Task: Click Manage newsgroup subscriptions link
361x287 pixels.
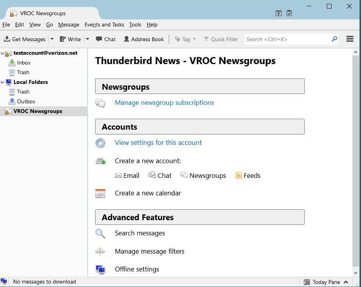Action: 164,102
